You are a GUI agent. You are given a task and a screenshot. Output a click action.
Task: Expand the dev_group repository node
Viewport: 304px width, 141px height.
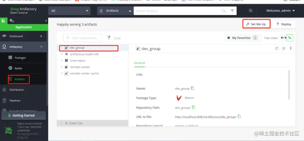62,48
